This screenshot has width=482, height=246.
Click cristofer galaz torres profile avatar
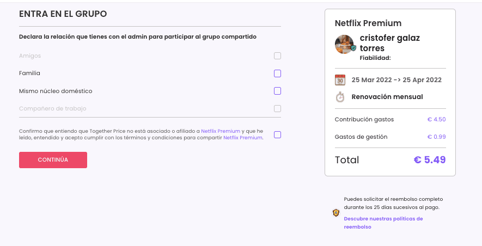tap(344, 44)
